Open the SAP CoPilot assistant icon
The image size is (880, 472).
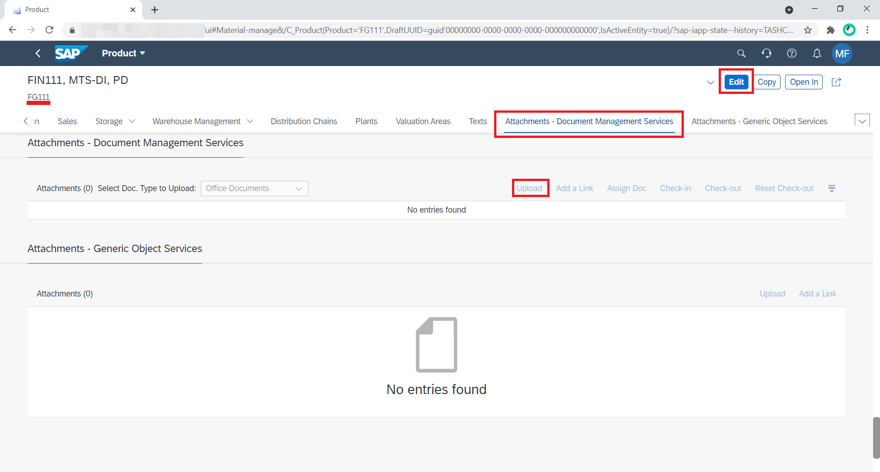(x=767, y=53)
